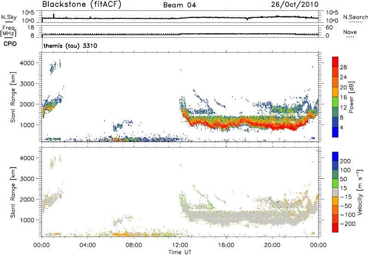Click the "16:00" tick on the time axis
The image size is (368, 255).
click(x=226, y=245)
